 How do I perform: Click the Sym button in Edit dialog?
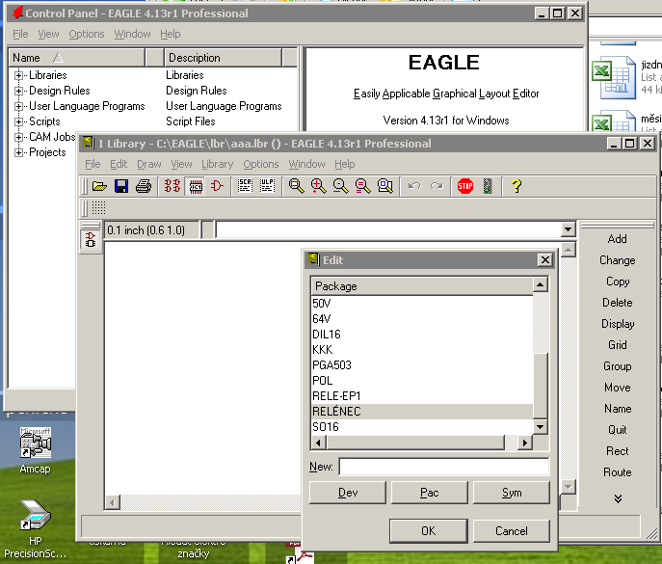coord(512,493)
